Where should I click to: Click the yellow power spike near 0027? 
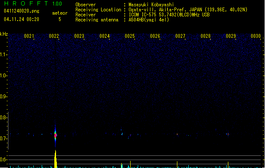(177, 165)
